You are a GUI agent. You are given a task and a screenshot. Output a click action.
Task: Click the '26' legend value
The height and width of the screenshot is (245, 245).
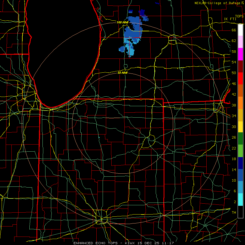tap(234, 137)
